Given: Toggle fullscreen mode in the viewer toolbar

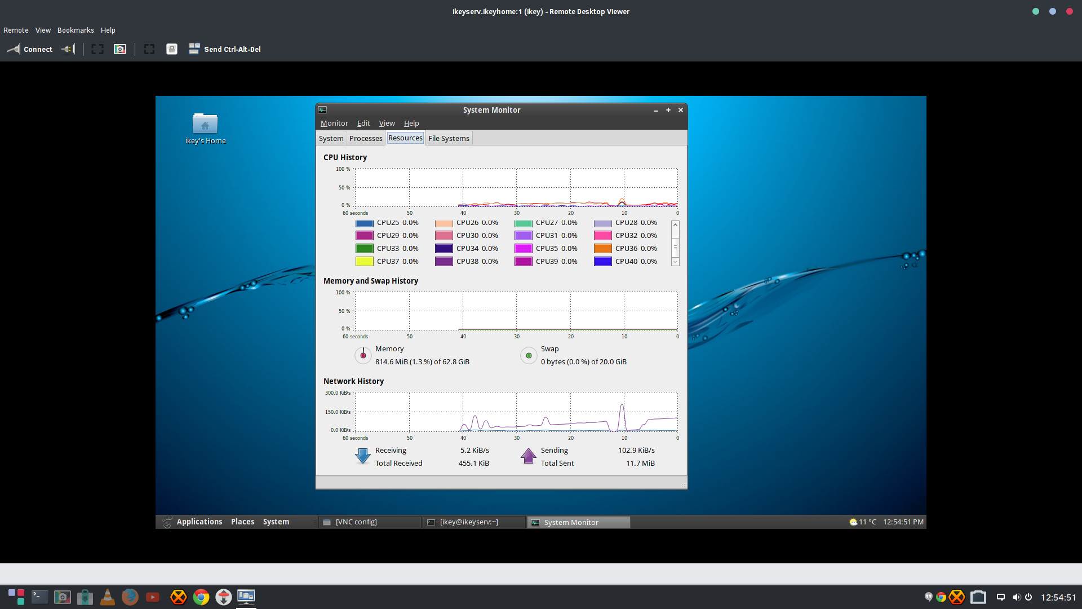Looking at the screenshot, I should pos(97,49).
